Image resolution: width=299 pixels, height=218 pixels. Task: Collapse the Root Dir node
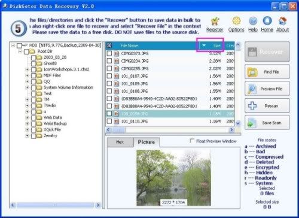coord(20,52)
